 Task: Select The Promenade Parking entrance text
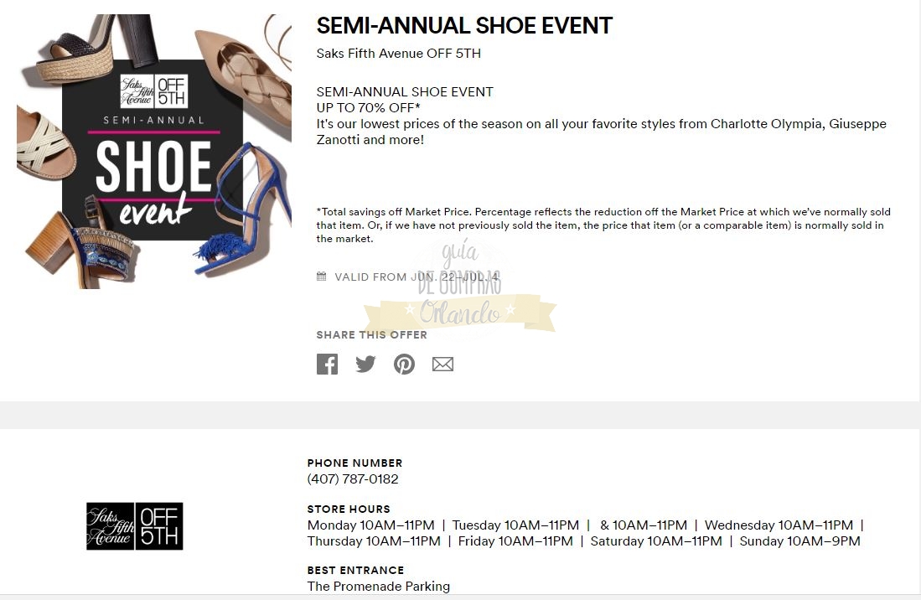[x=378, y=587]
